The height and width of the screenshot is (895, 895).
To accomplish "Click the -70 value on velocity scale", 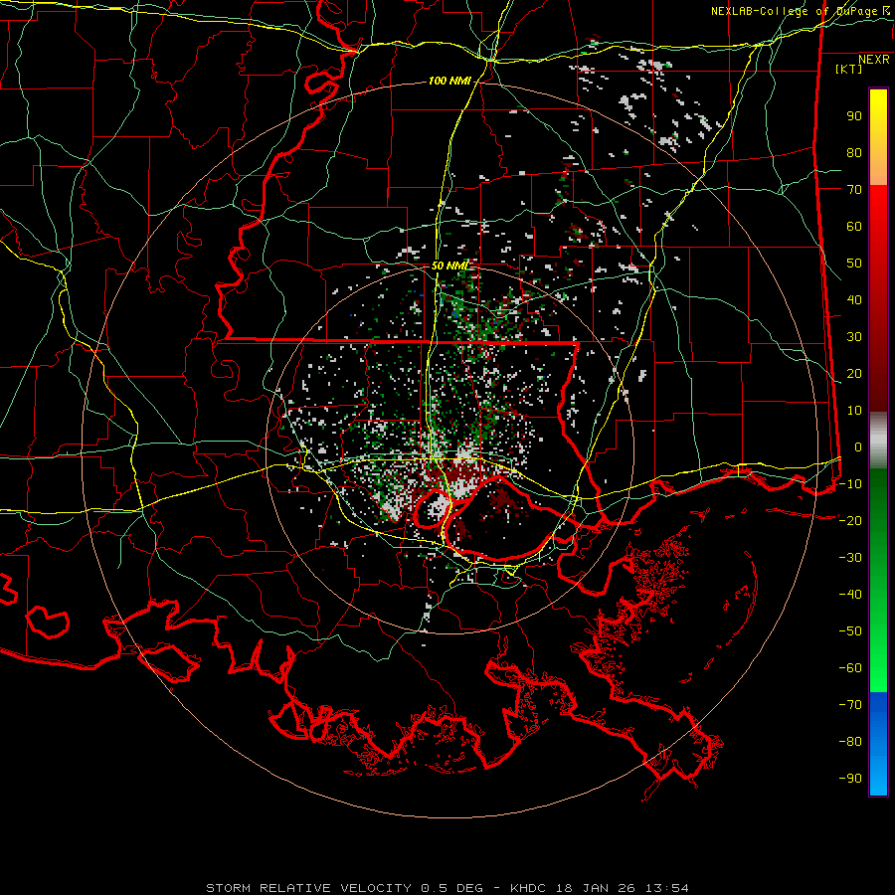I will click(x=850, y=705).
